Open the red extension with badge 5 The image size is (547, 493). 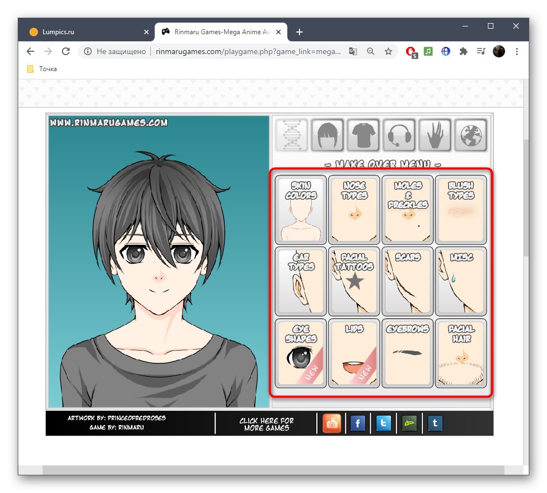411,52
